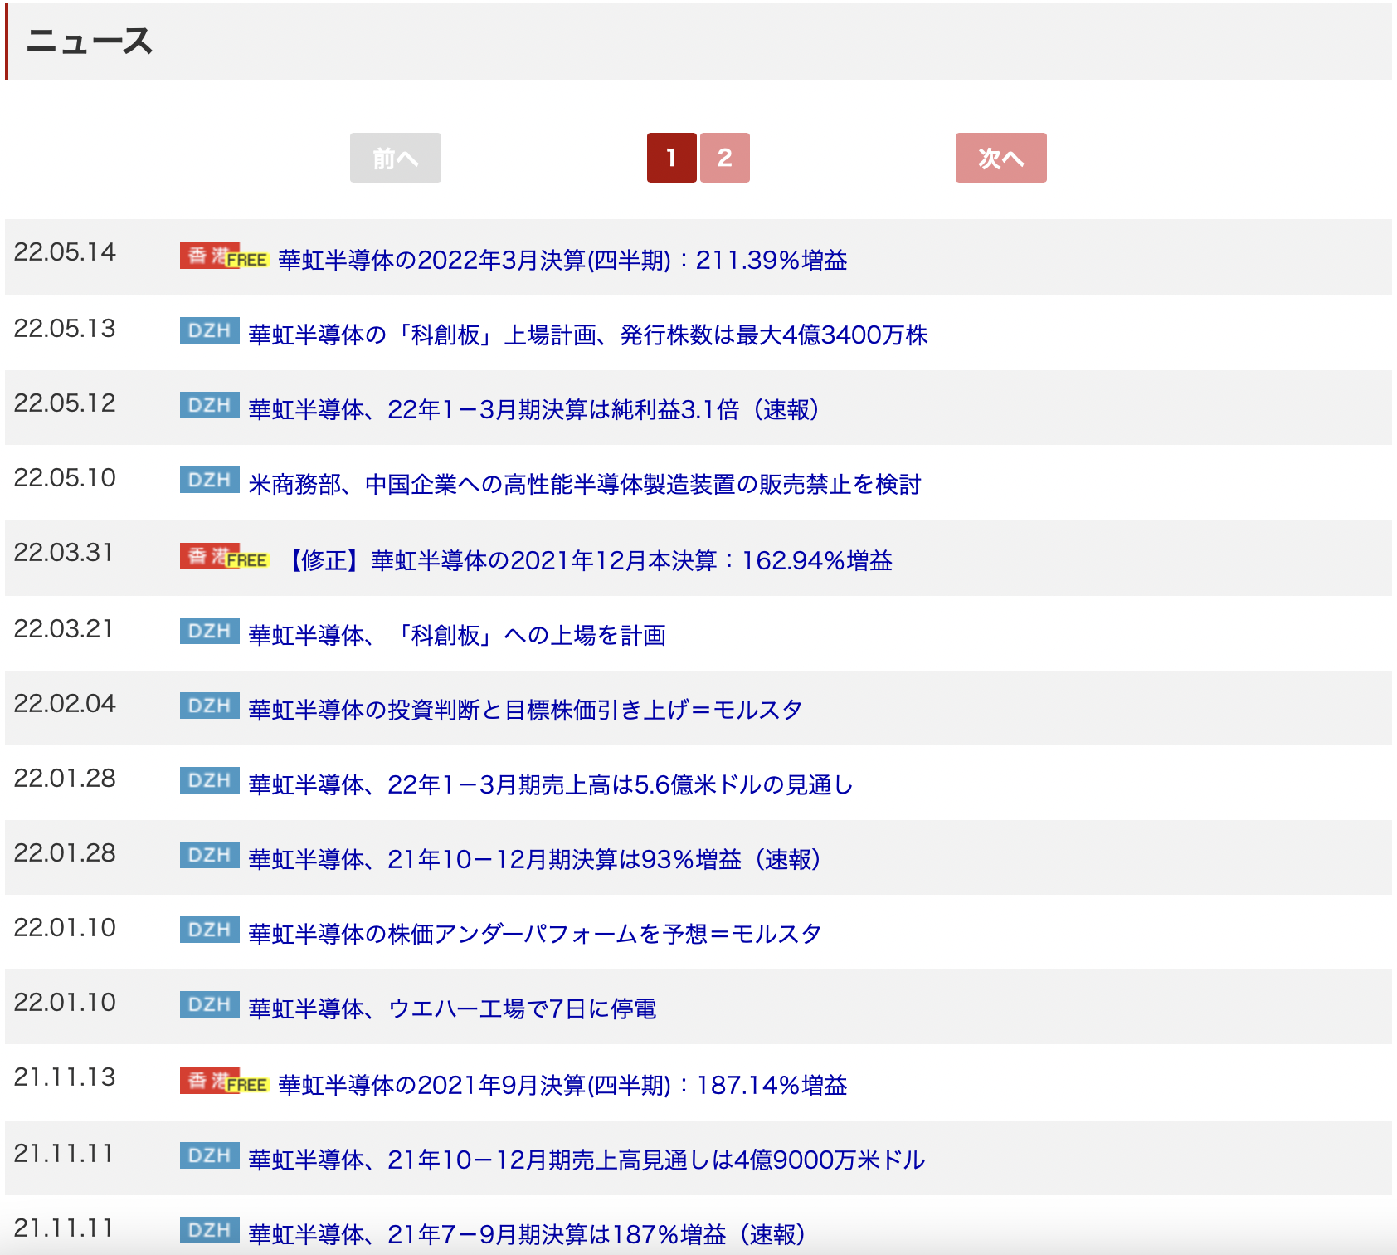This screenshot has height=1255, width=1397.
Task: Click the date 22.05.12
Action: [x=65, y=403]
